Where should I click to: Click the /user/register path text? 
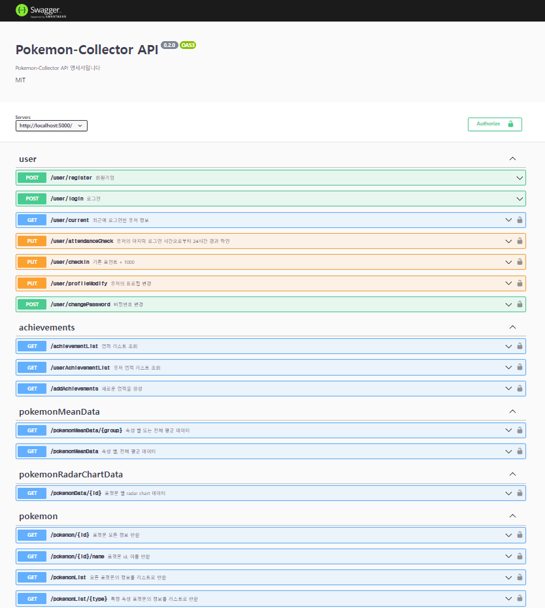(x=71, y=178)
